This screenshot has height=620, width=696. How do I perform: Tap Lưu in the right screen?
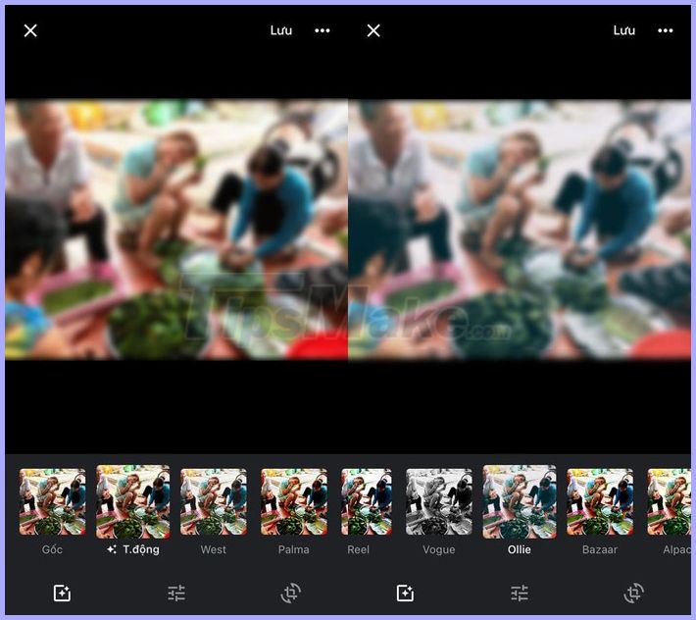point(624,30)
